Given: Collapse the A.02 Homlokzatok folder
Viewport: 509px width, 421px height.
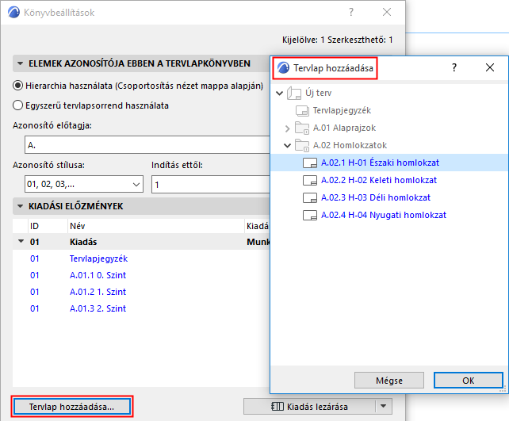Looking at the screenshot, I should (x=287, y=146).
